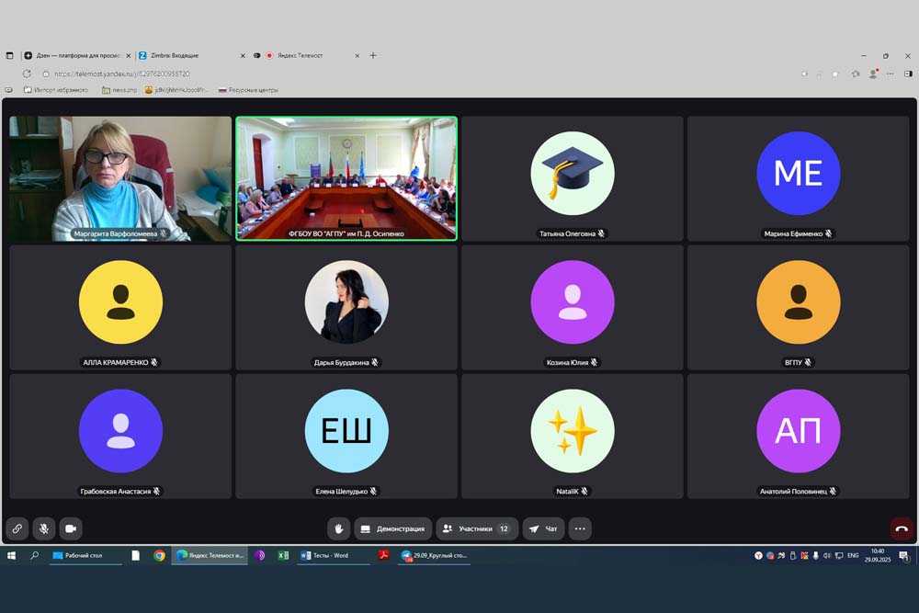The height and width of the screenshot is (613, 919).
Task: Open a new browser tab with plus icon
Action: tap(372, 55)
